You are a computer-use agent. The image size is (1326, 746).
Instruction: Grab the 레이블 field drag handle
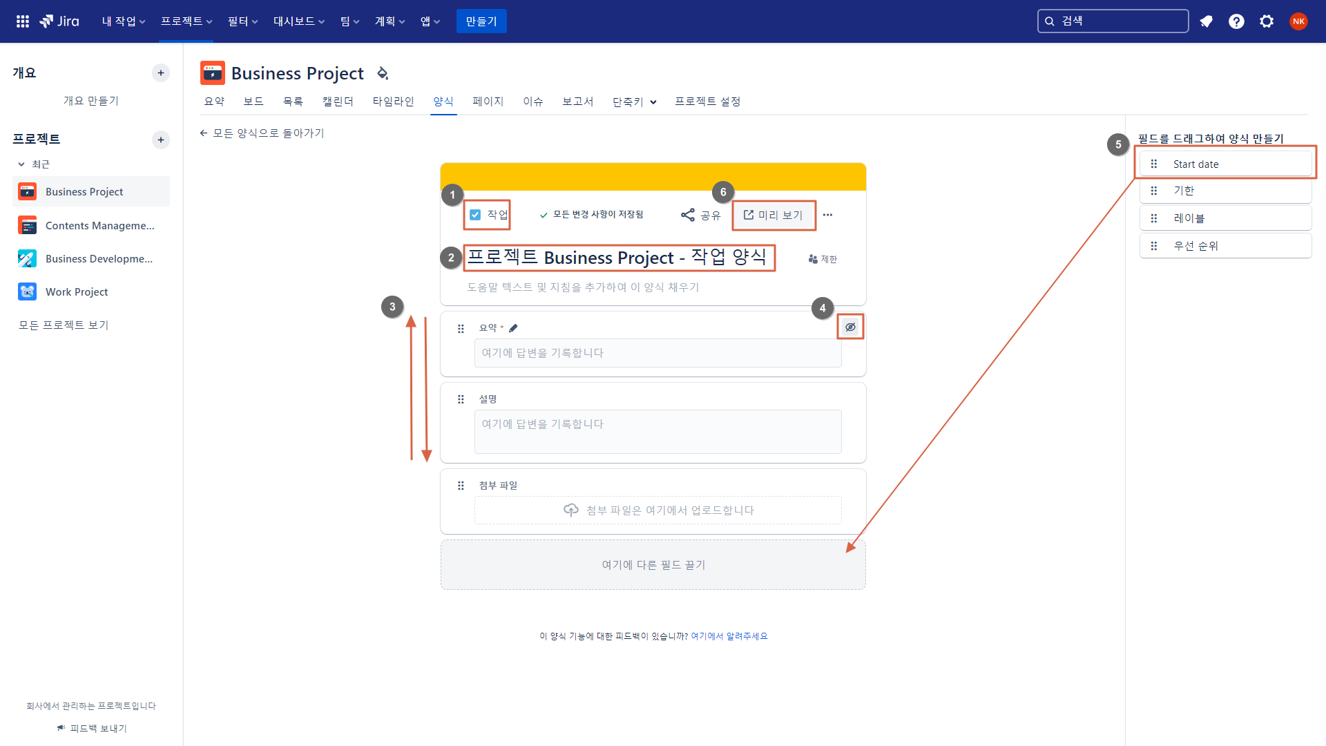coord(1154,218)
